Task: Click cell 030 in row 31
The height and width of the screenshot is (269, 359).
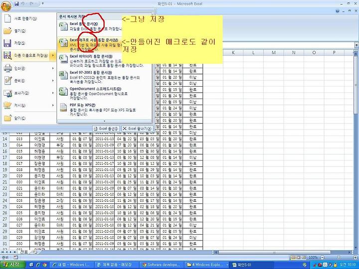Action: 19,244
